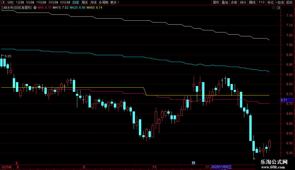Viewport: 295px width, 170px height.
Task: Click 2025年 year label on axis
Action: click(7, 167)
